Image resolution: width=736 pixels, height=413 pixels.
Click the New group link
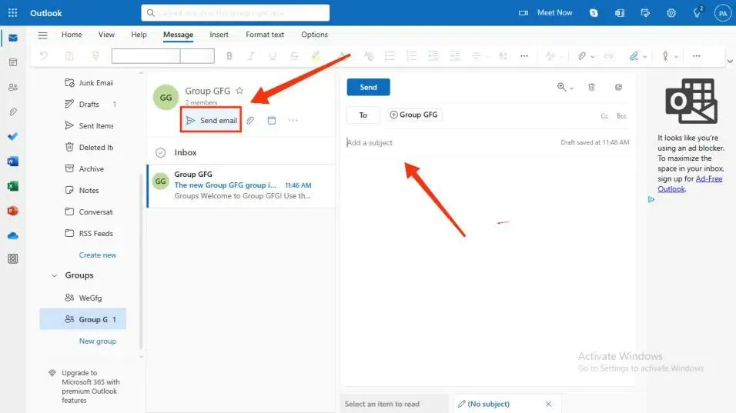tap(98, 341)
